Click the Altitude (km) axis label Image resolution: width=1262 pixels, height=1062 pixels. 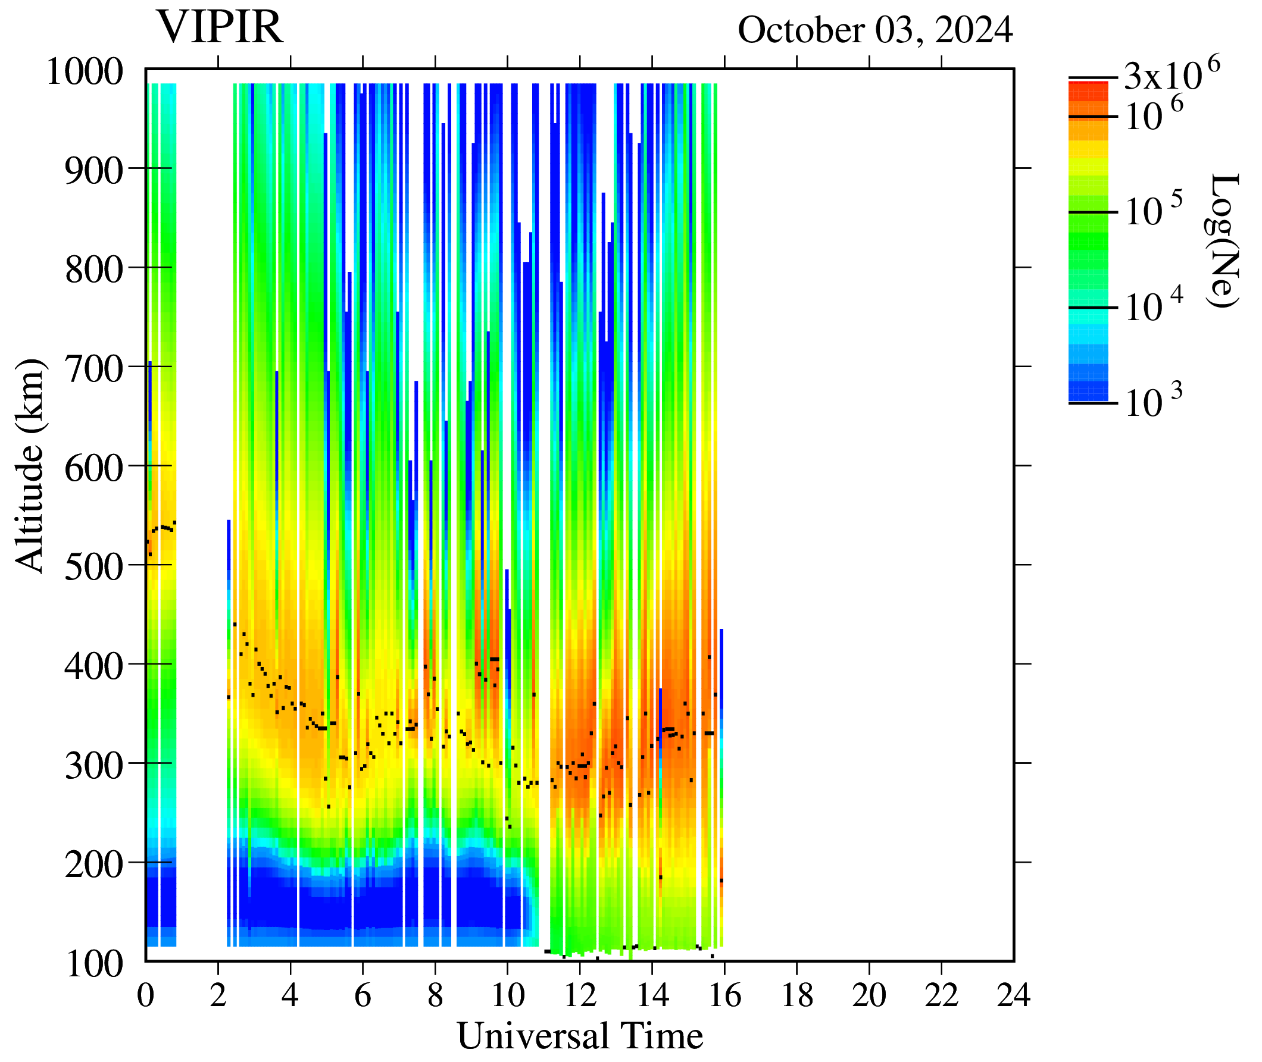click(x=30, y=466)
